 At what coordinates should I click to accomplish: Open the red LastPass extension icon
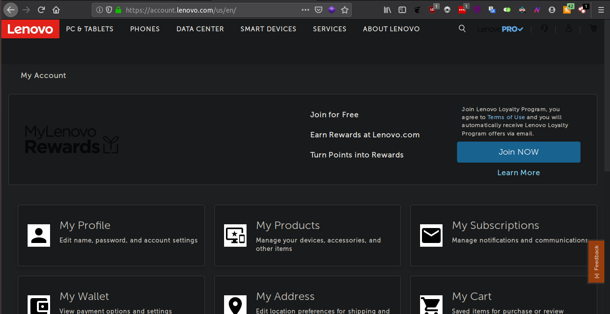click(x=463, y=9)
